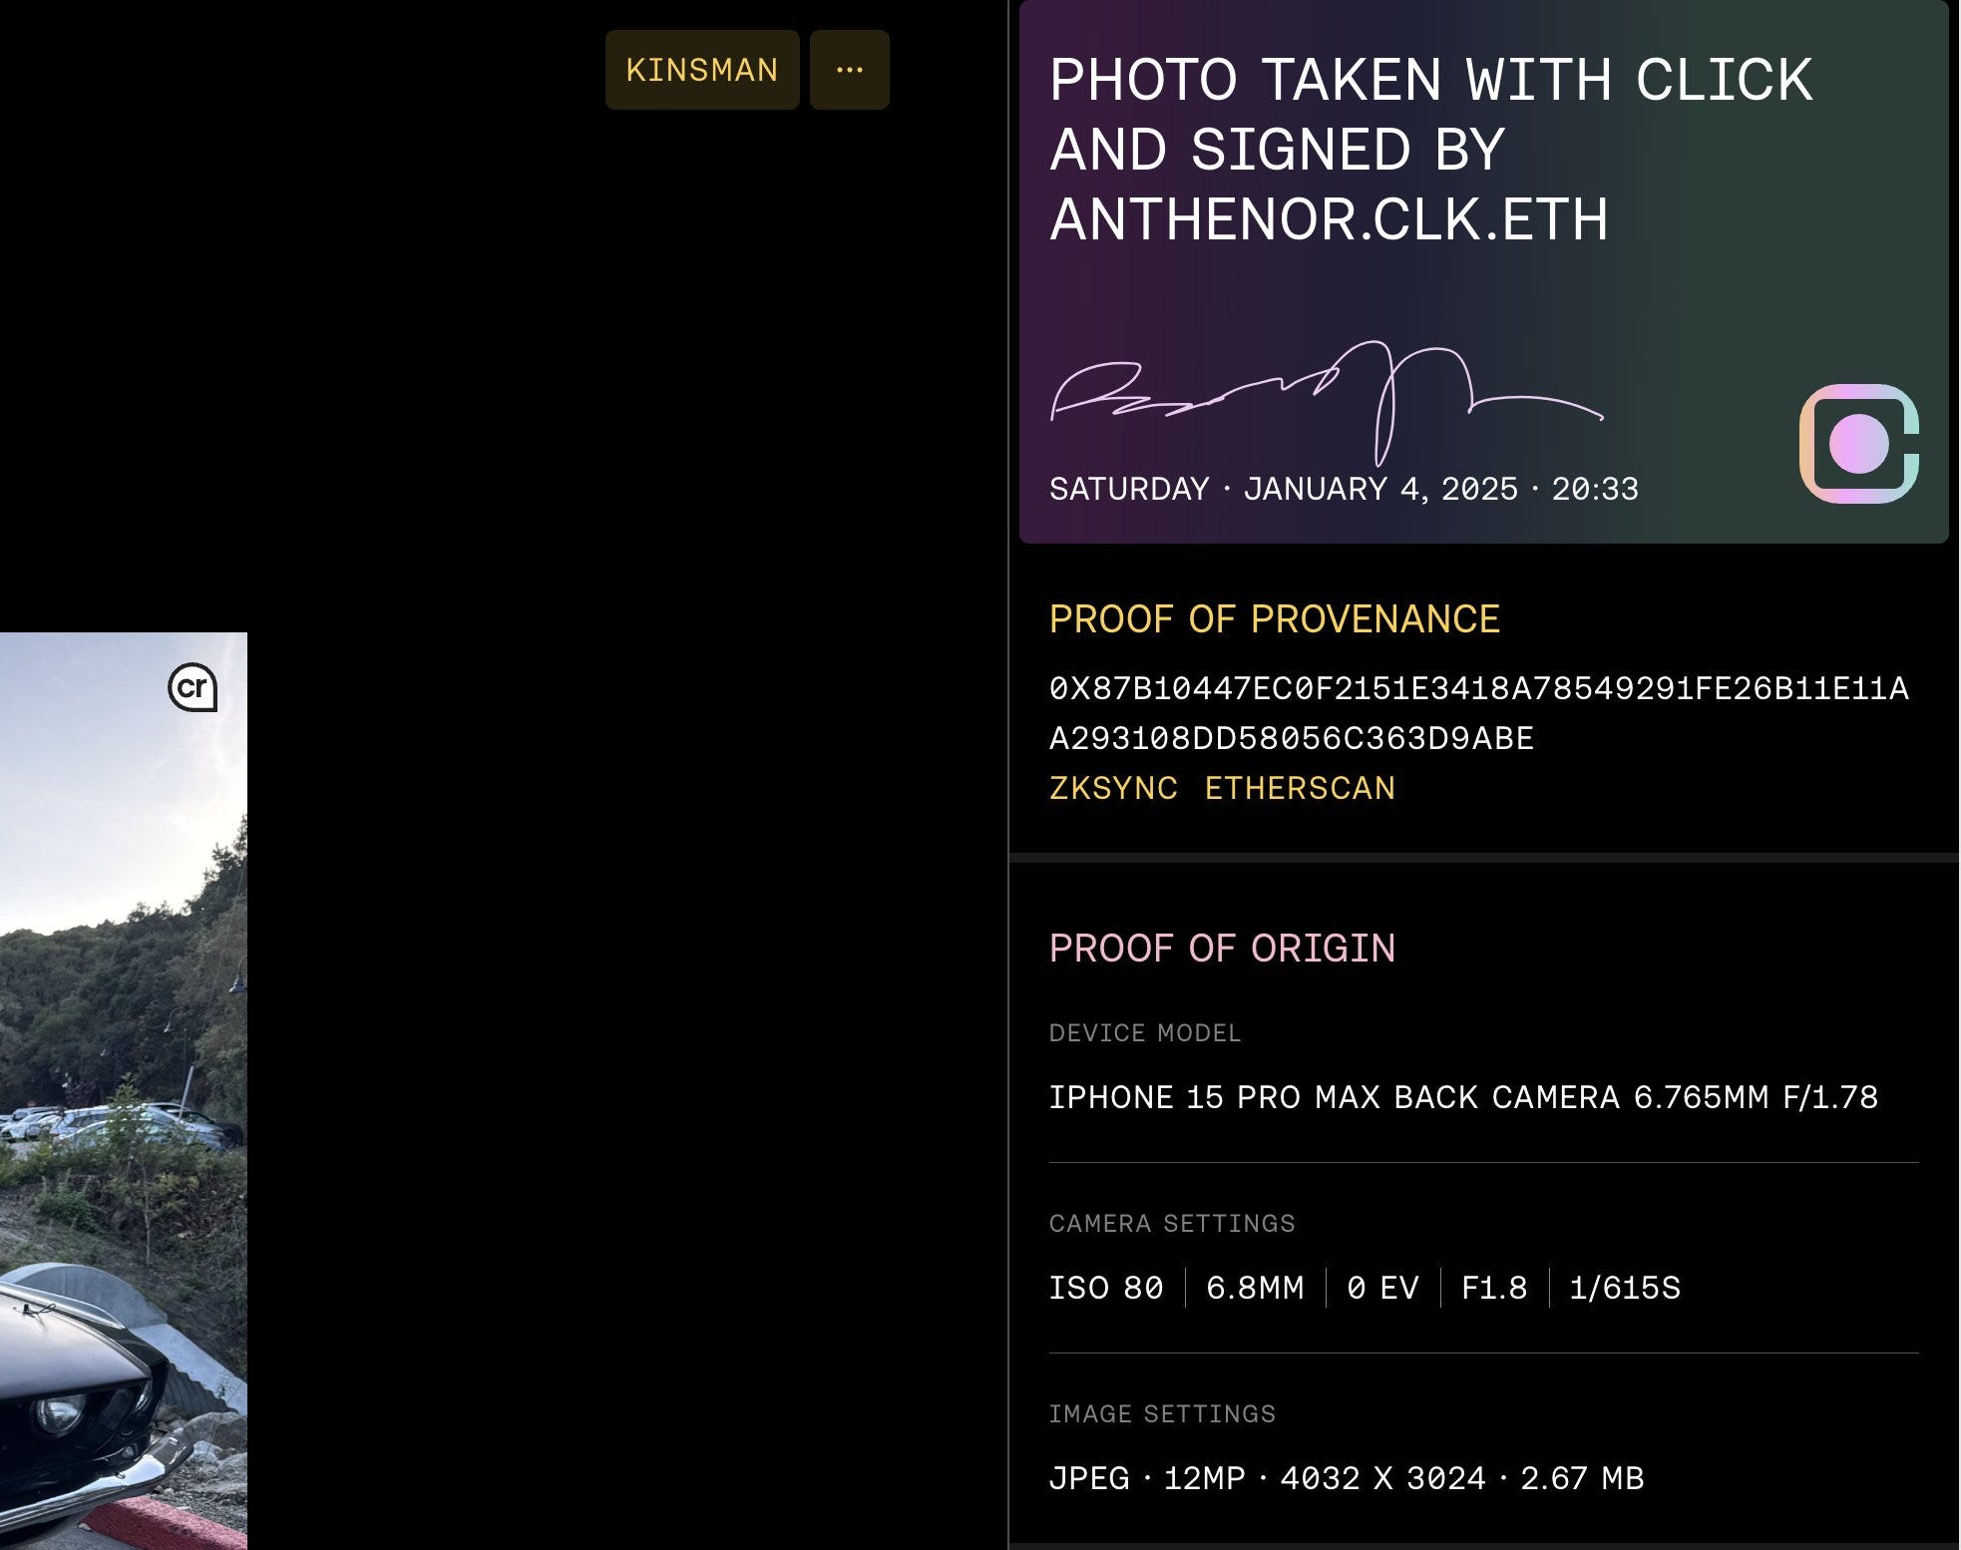Click the JPEG 12MP image settings line
This screenshot has height=1550, width=1961.
tap(1347, 1478)
